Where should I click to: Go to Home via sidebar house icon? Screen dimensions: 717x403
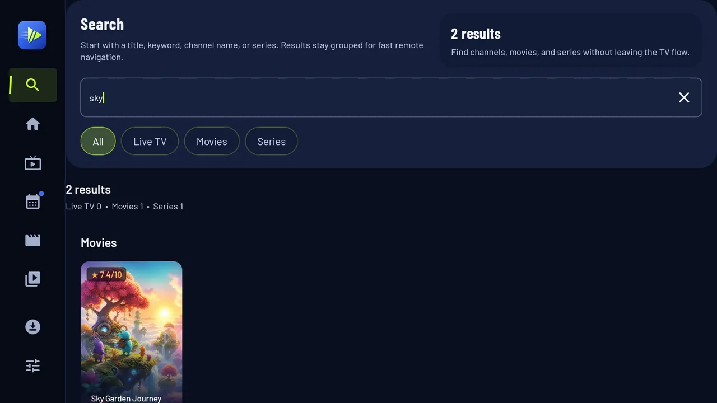[32, 124]
